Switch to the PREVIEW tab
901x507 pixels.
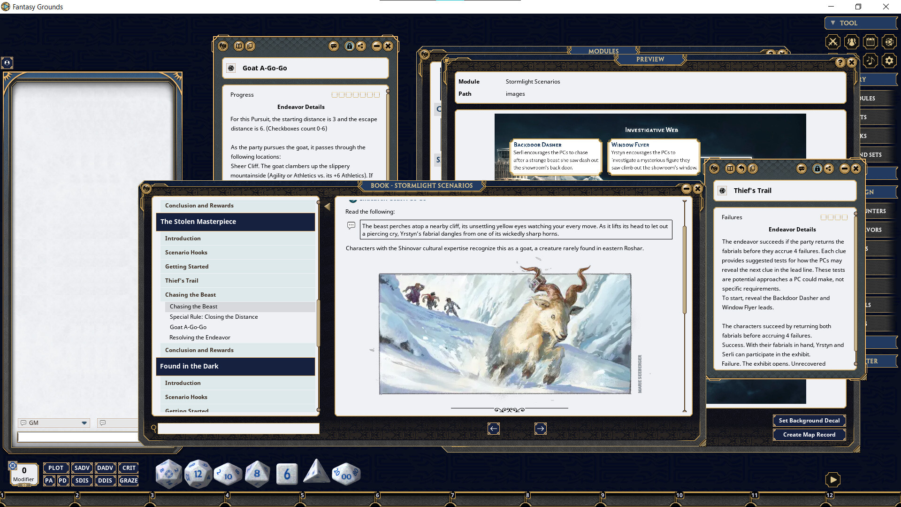click(x=650, y=59)
